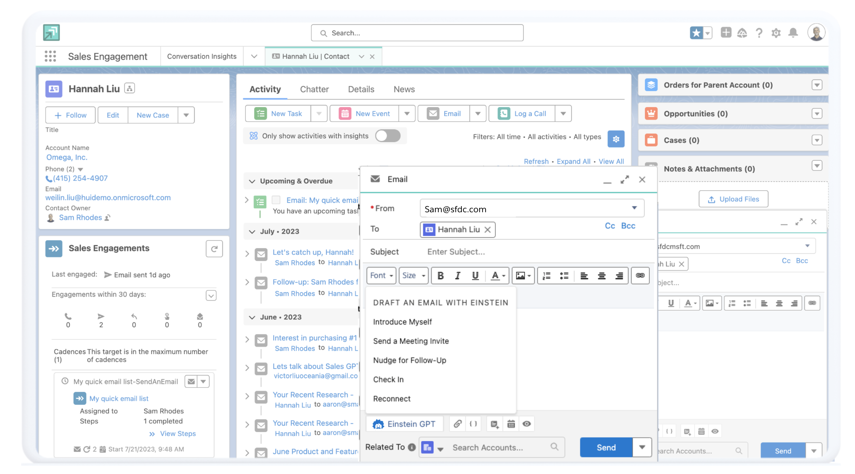Collapse the July 2023 activity section
Viewport: 855px width, 474px height.
252,231
